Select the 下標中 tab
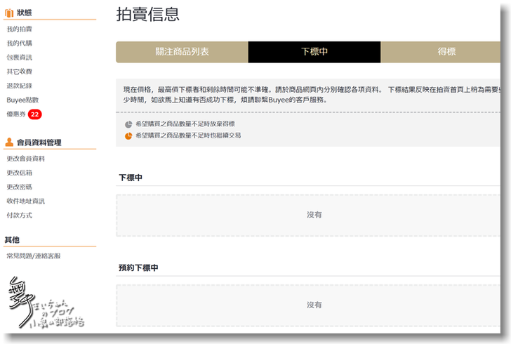This screenshot has height=344, width=511. click(x=314, y=52)
